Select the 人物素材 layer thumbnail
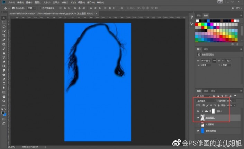This screenshot has height=149, width=244. [203, 124]
